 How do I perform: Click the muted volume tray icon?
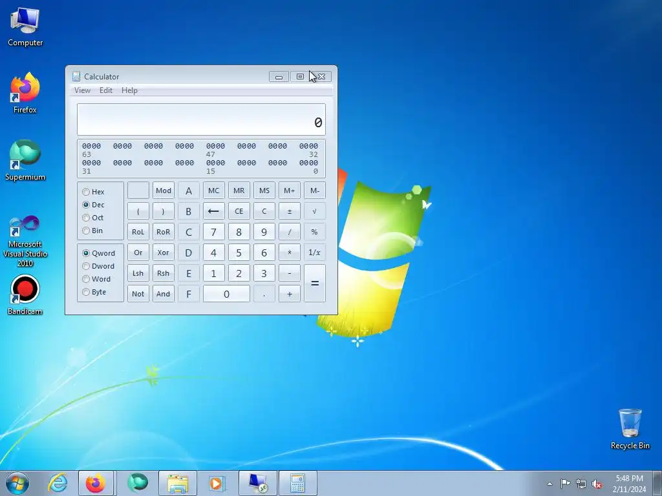[597, 484]
